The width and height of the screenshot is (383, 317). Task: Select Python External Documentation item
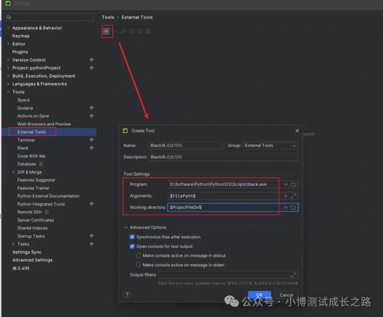(x=48, y=196)
